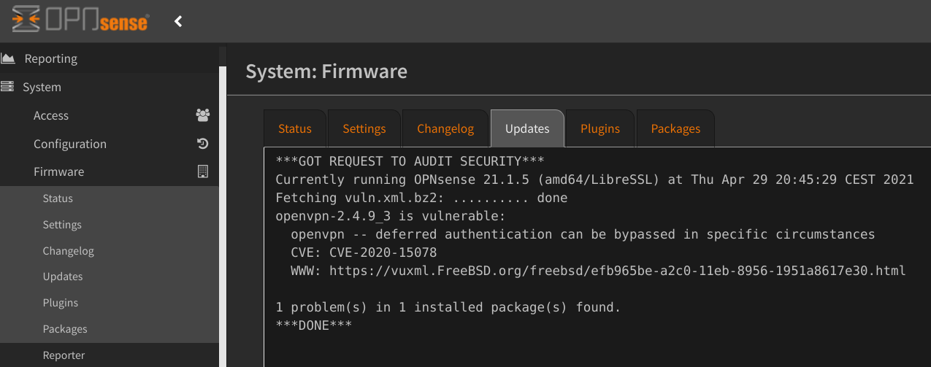Viewport: 931px width, 367px height.
Task: Click the '1 problem(s) in 1 installed package(s)' line
Action: 448,307
